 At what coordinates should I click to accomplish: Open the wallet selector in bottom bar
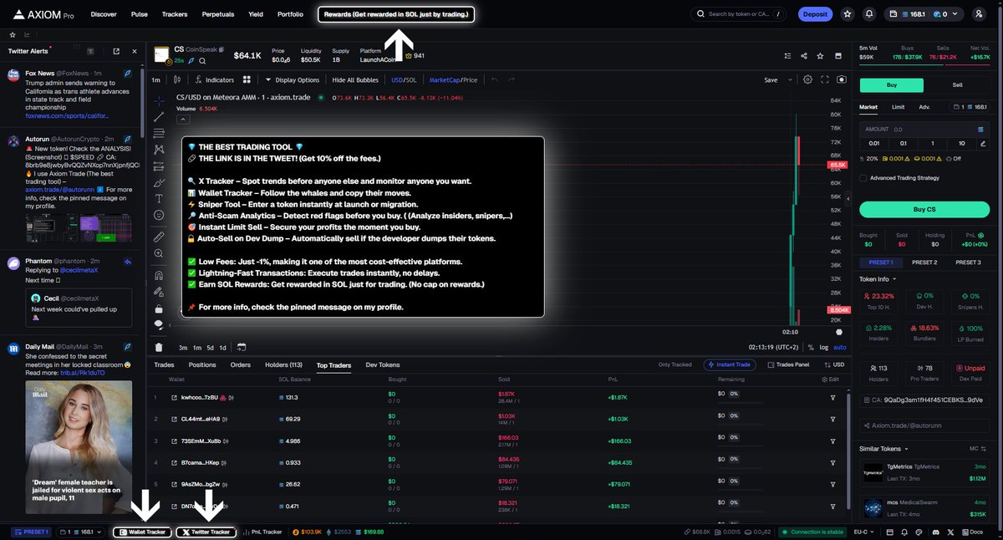tap(83, 532)
